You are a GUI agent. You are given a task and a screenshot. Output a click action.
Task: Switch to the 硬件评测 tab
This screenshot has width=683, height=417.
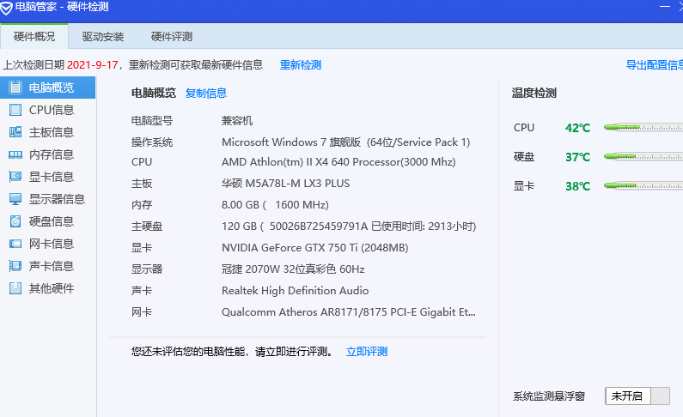tap(172, 37)
